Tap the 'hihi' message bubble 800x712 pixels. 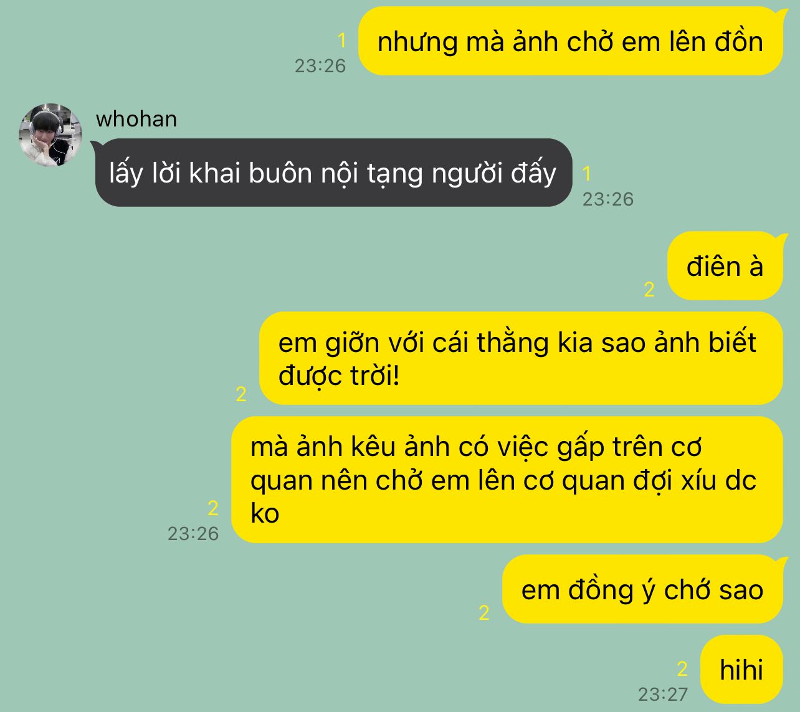741,670
